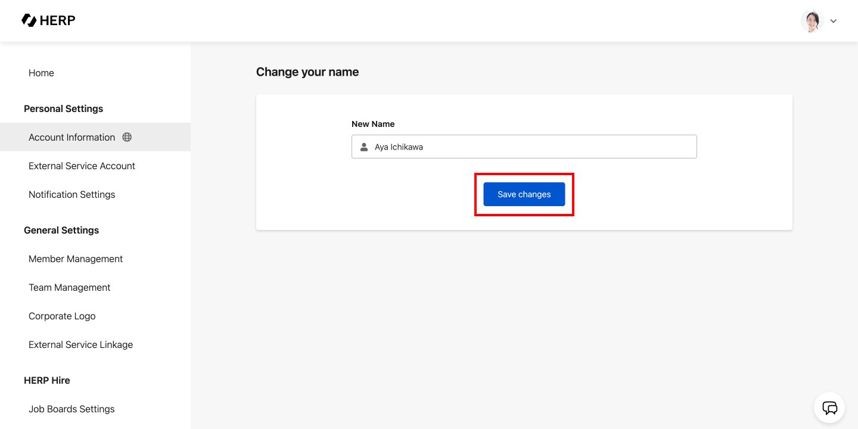This screenshot has width=858, height=429.
Task: Click the person icon in name field
Action: pos(364,147)
